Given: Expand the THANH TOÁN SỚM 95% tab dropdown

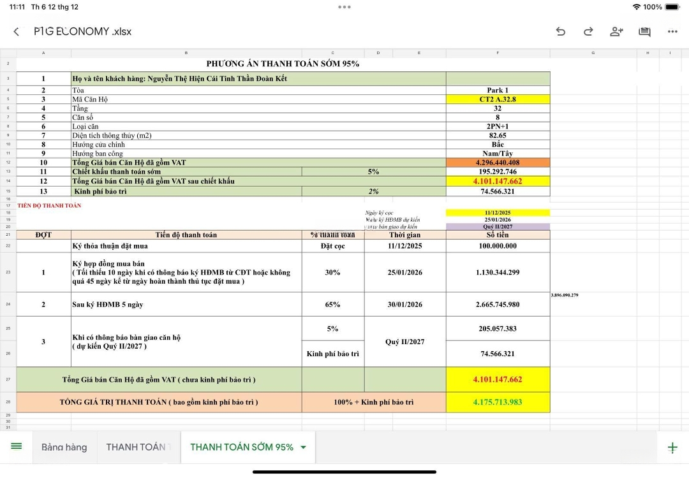Looking at the screenshot, I should click(x=303, y=447).
